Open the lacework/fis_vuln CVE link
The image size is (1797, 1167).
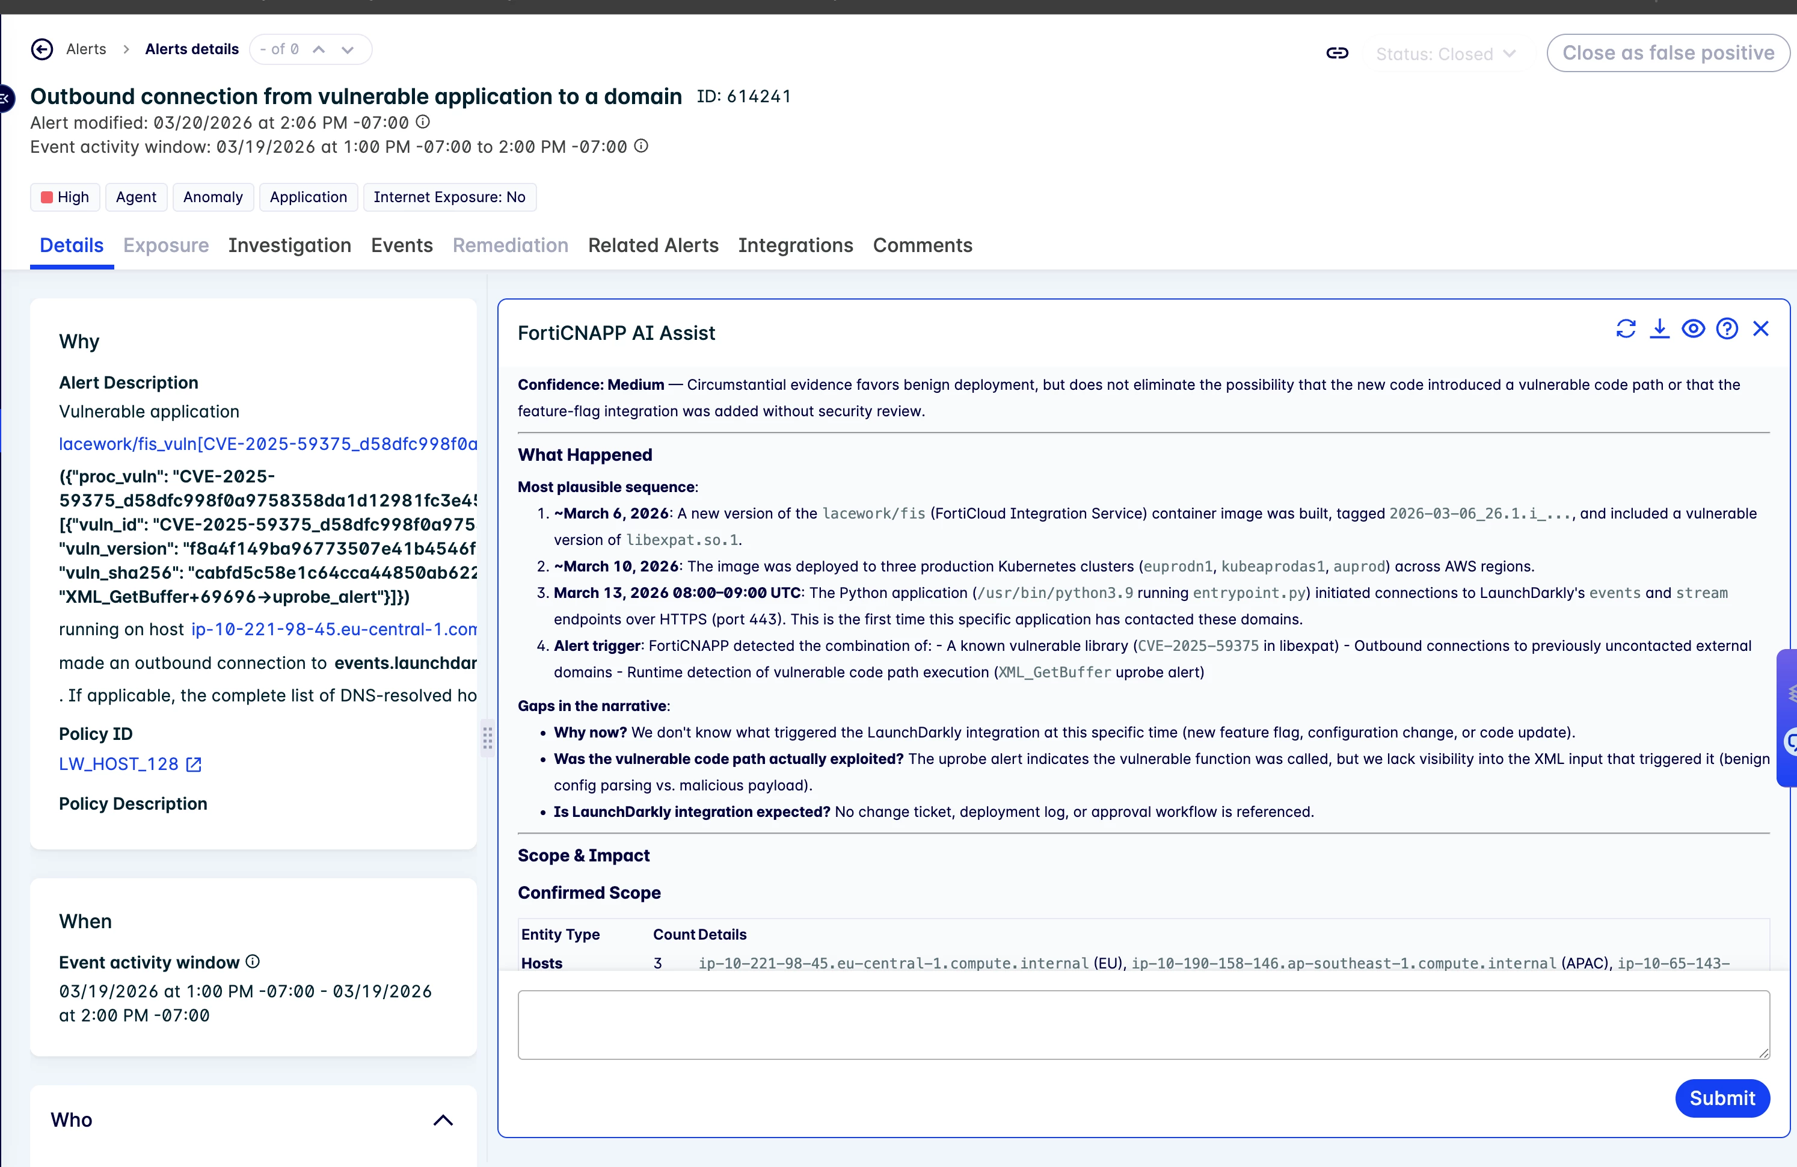[268, 443]
